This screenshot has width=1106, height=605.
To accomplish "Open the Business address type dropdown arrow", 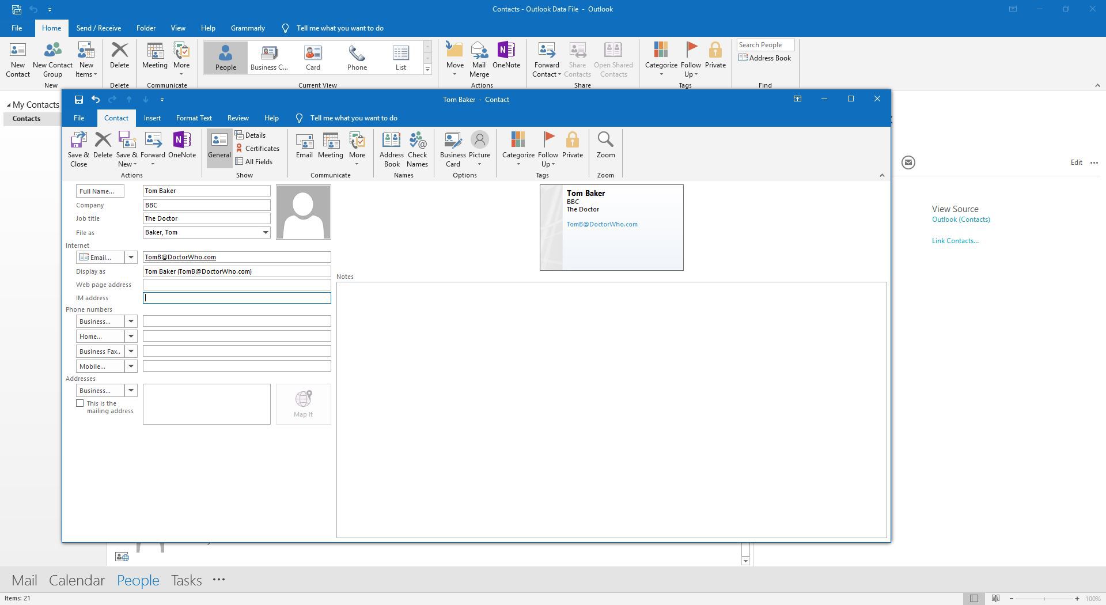I will (131, 391).
